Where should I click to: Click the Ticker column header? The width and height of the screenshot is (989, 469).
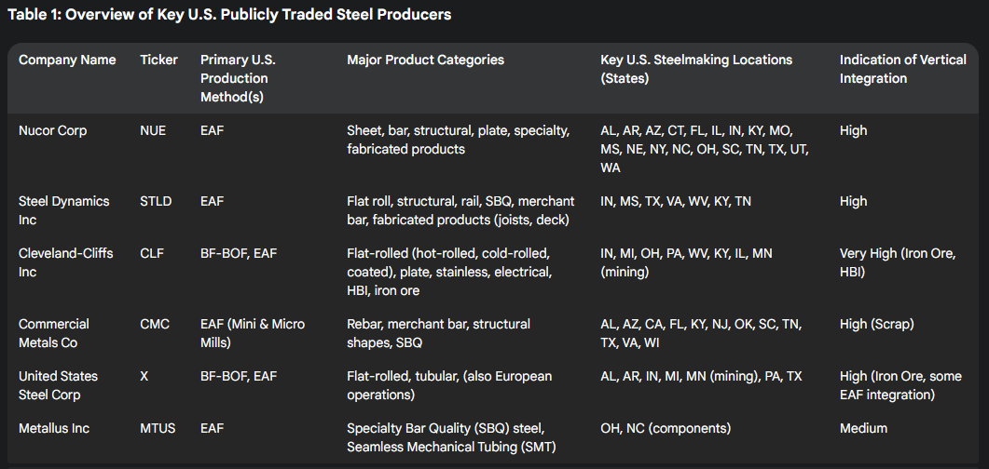point(158,60)
